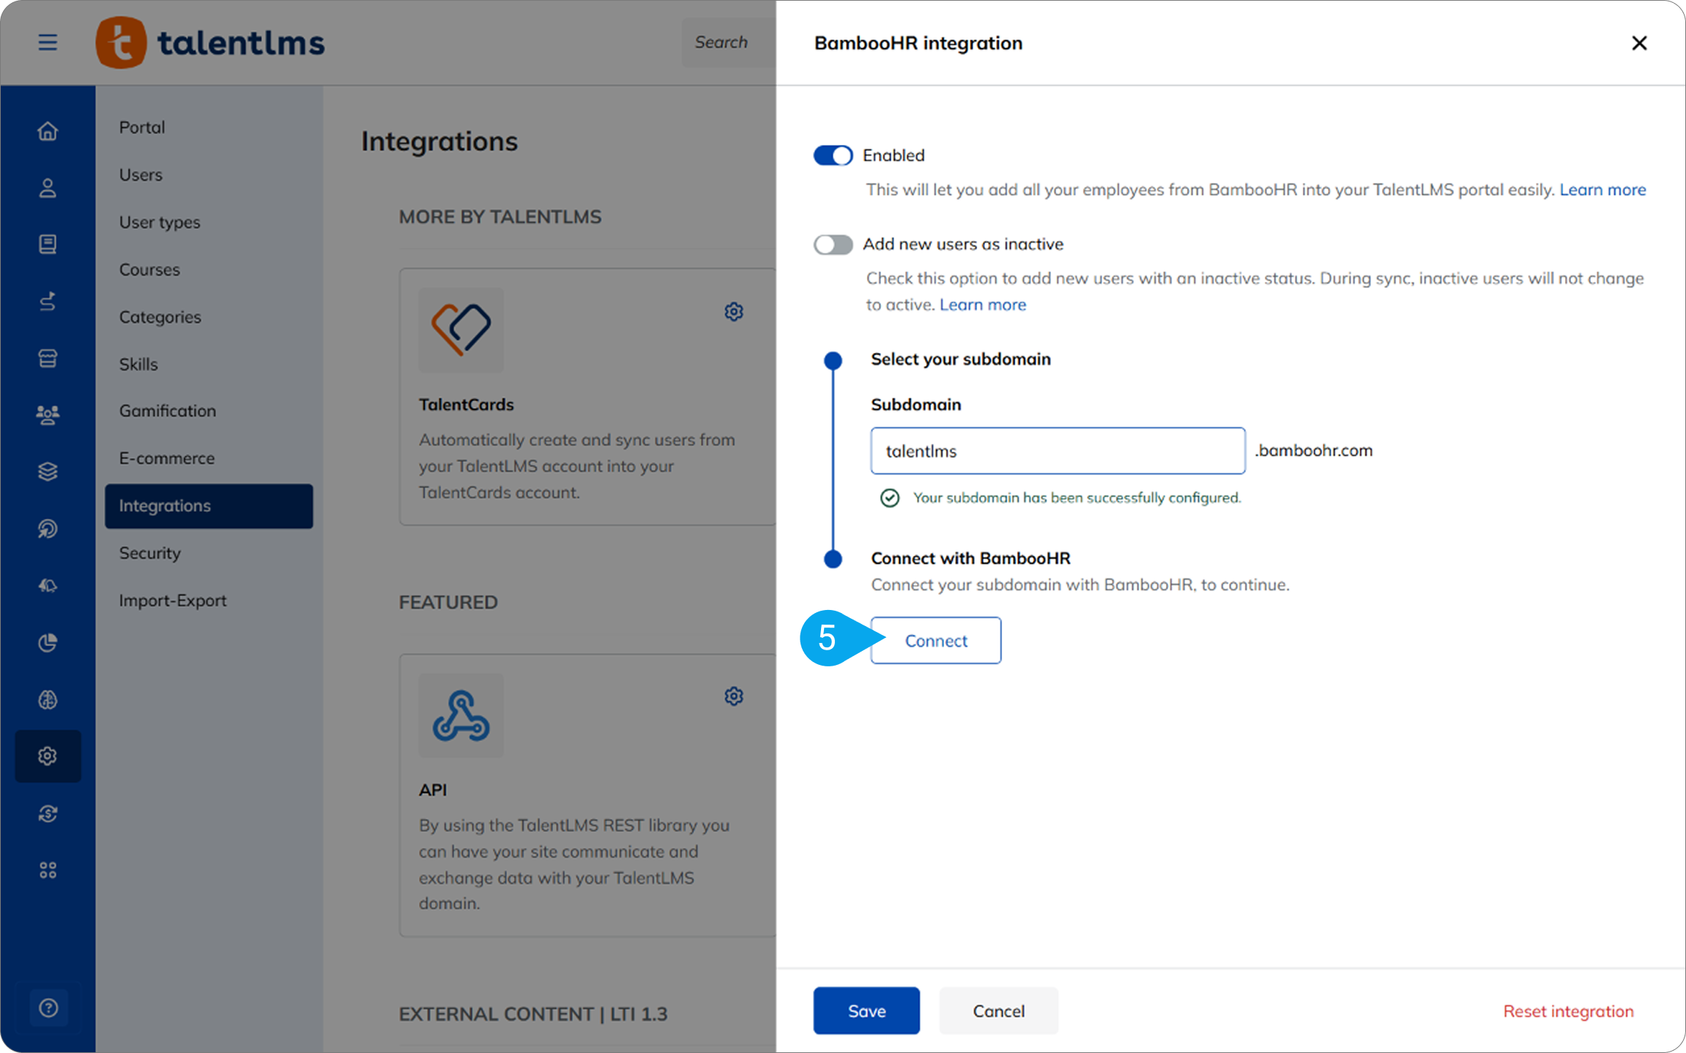This screenshot has height=1053, width=1686.
Task: Click the TalentLMS logo
Action: click(x=210, y=42)
